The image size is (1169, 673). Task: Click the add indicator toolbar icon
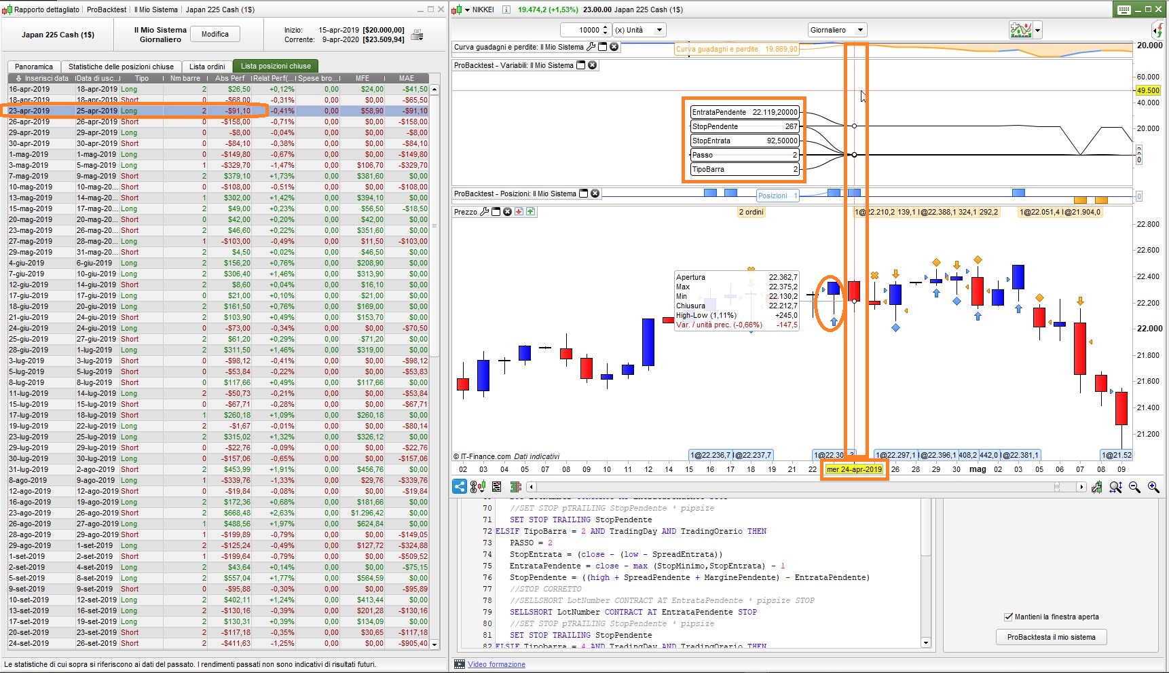point(1022,30)
